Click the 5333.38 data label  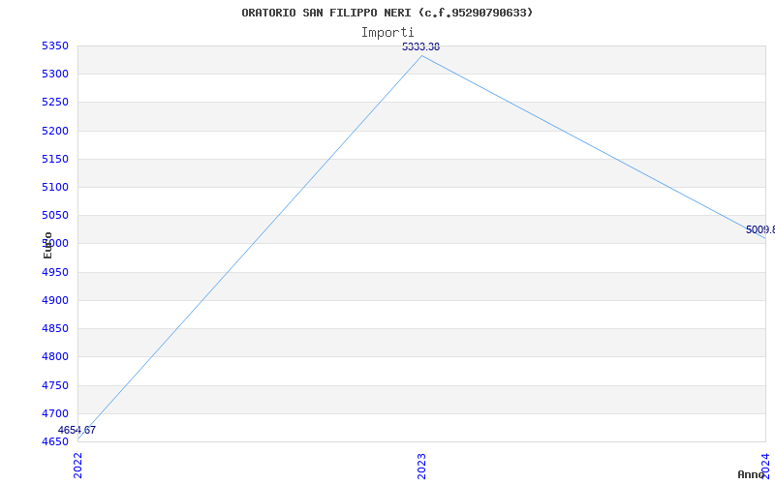point(420,46)
